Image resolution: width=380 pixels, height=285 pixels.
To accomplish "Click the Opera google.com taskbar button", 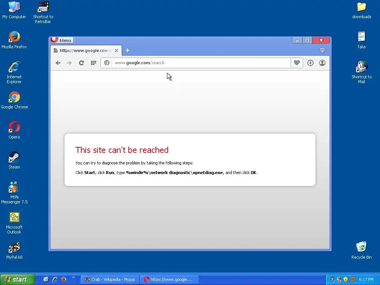I will [169, 279].
